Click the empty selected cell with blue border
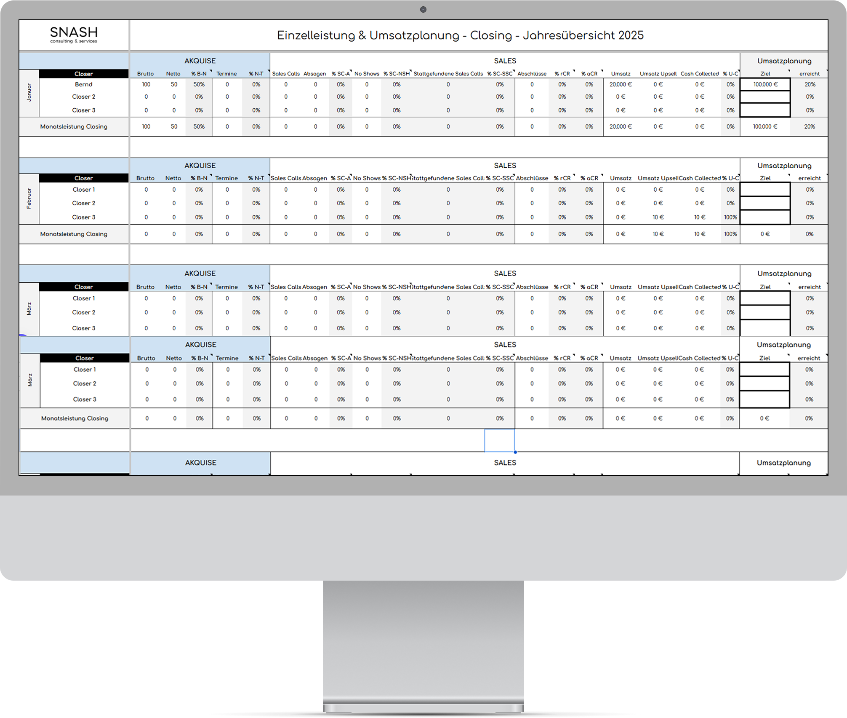Viewport: 847px width, 718px height. click(x=499, y=440)
